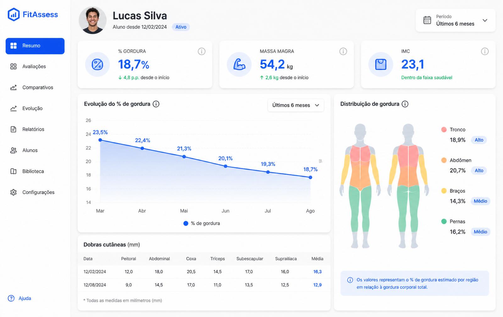Click Tronco Alto badge
Image resolution: width=503 pixels, height=317 pixels.
(x=479, y=140)
